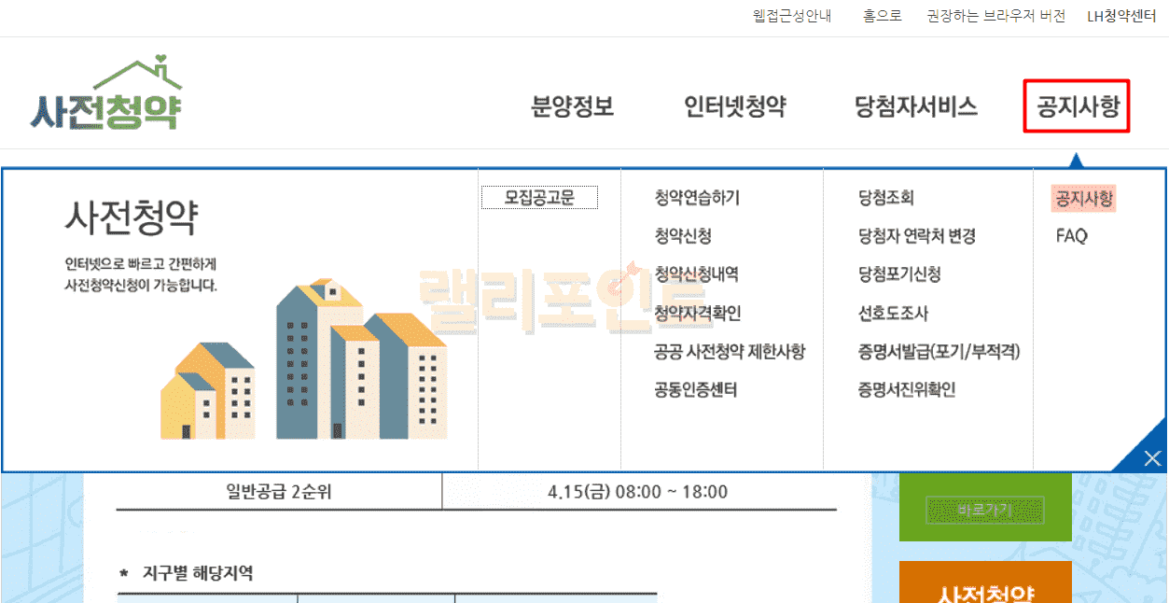Open the 당첨자서비스 main menu
Viewport: 1169px width, 603px height.
pos(916,106)
